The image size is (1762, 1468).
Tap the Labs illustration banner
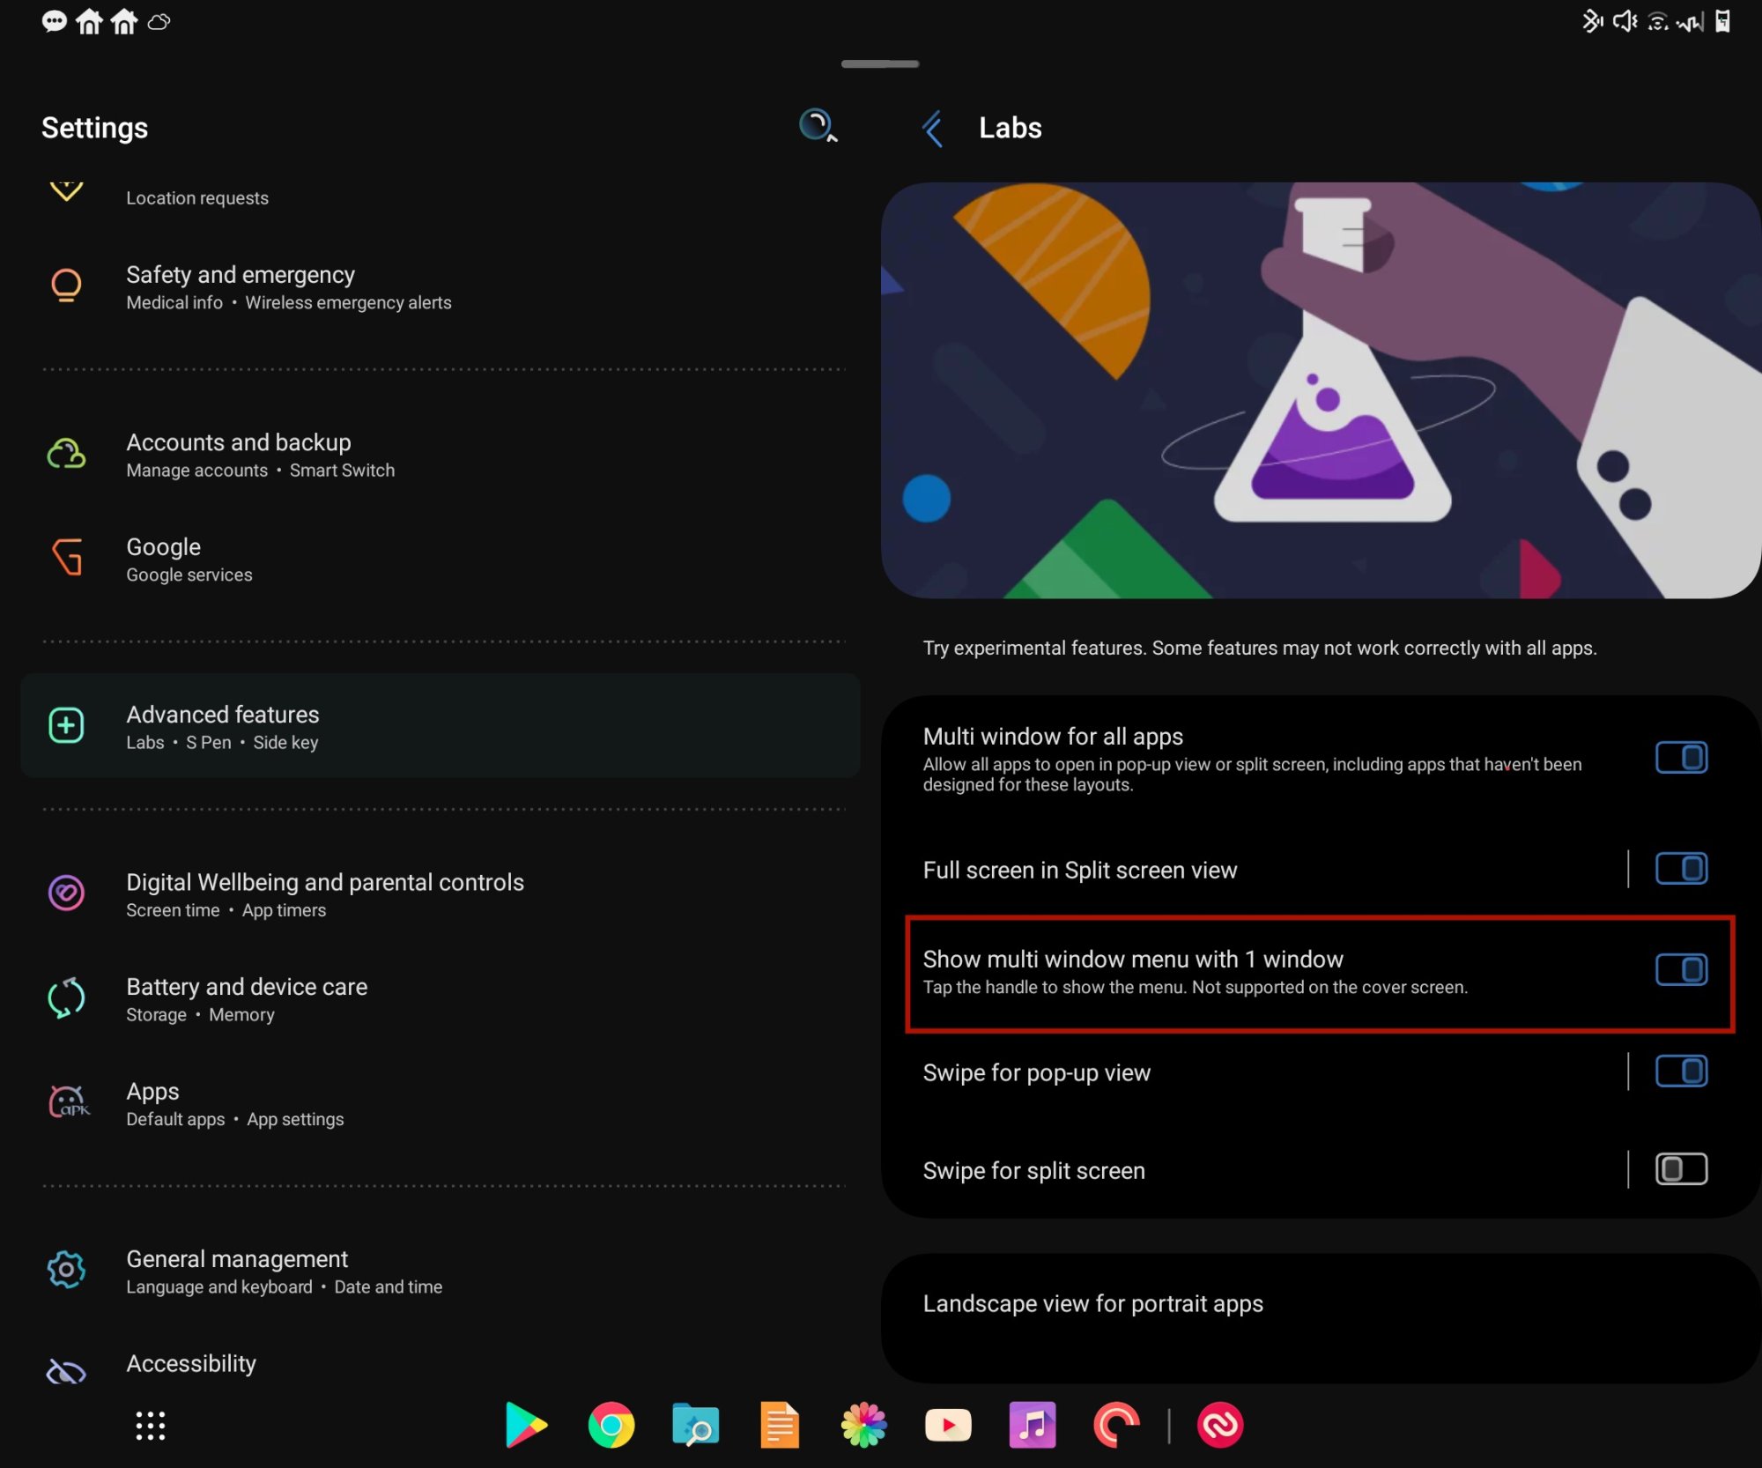coord(1320,390)
